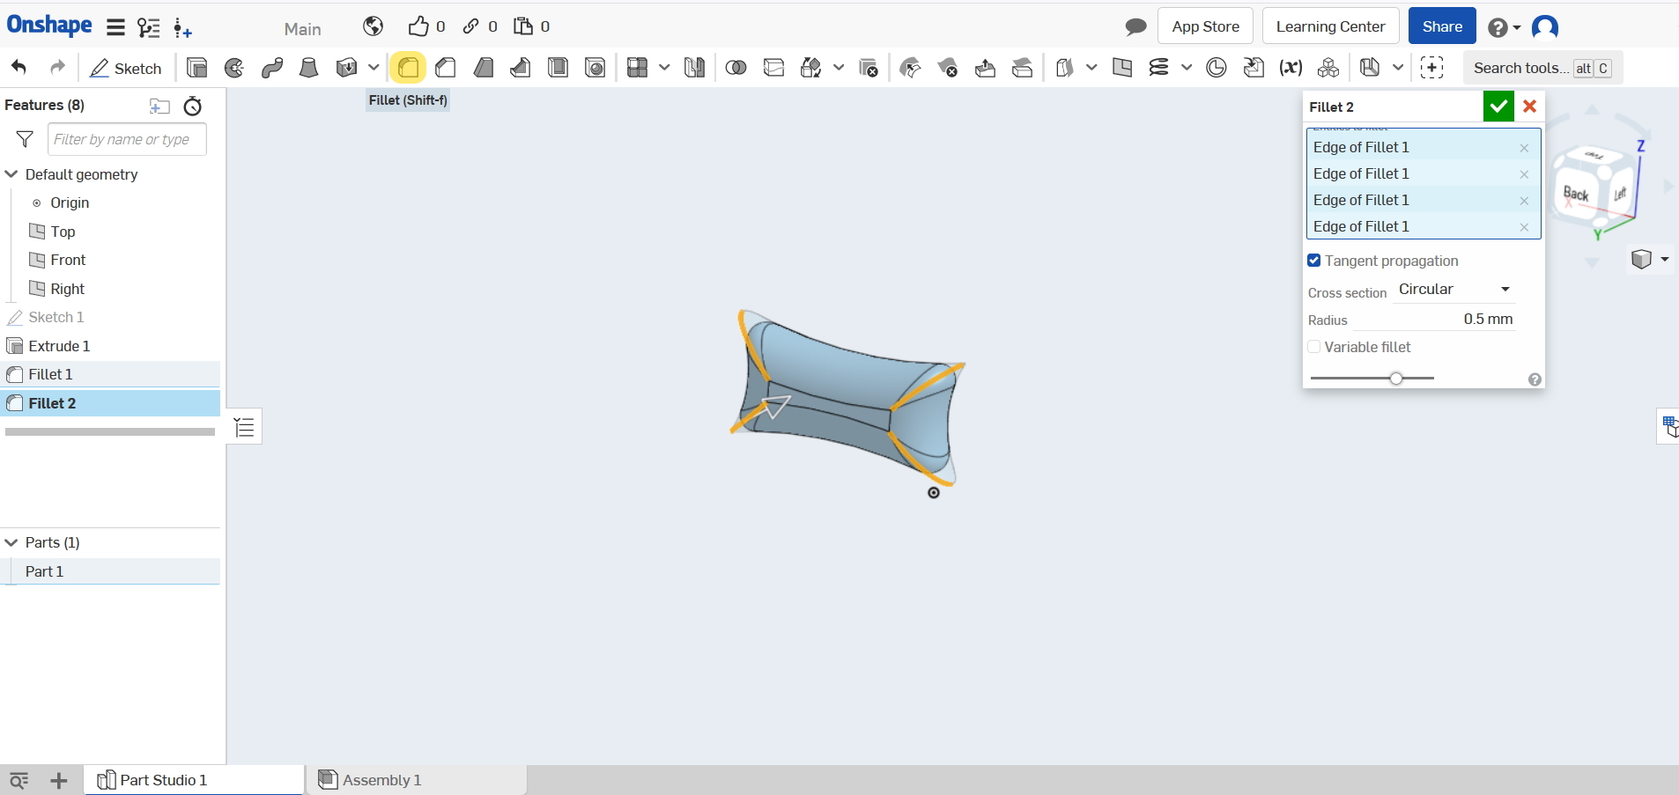
Task: Cancel Fillet 2 with red X
Action: click(1529, 107)
